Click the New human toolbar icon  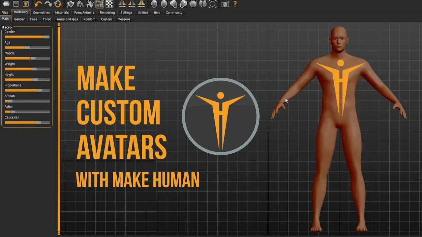click(x=6, y=4)
